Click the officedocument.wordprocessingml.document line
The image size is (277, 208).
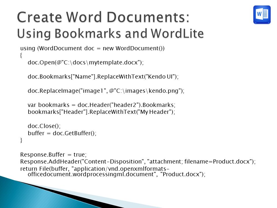click(x=117, y=174)
